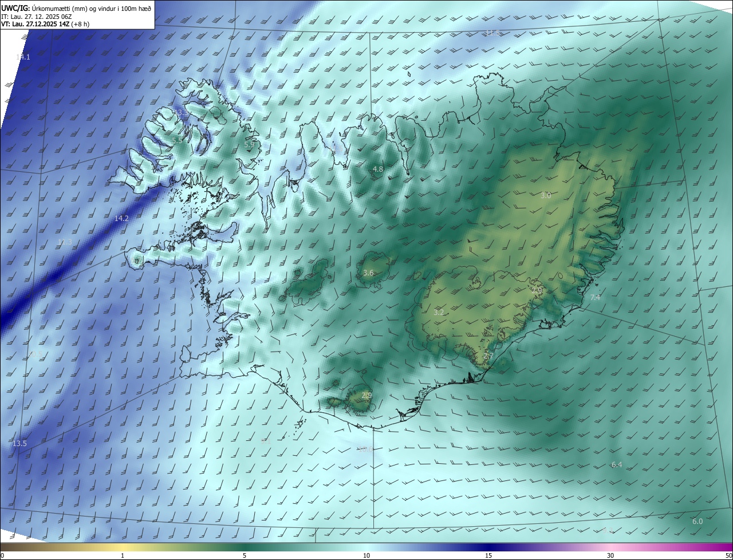Click the 6.4 value over the sea

tap(617, 464)
